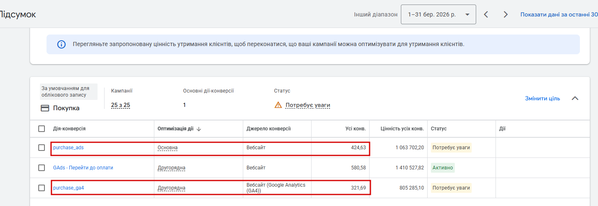Sort by the Усі конв. column header

coord(355,129)
